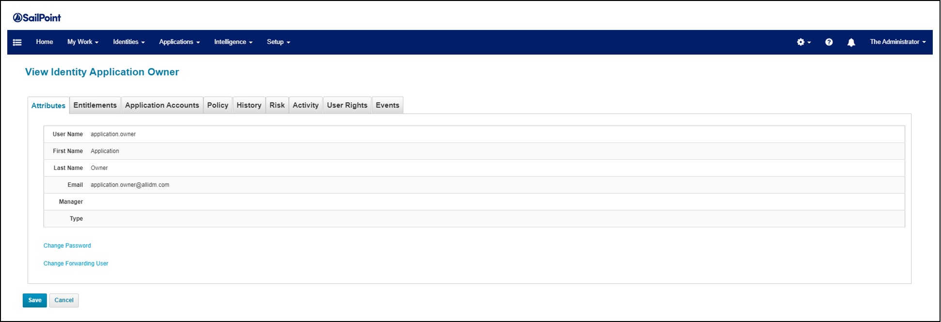The width and height of the screenshot is (941, 322).
Task: Select the Policy tab
Action: pos(218,105)
